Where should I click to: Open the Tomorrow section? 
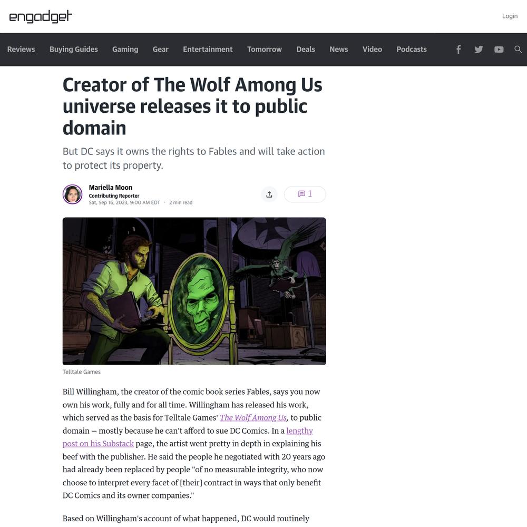265,50
